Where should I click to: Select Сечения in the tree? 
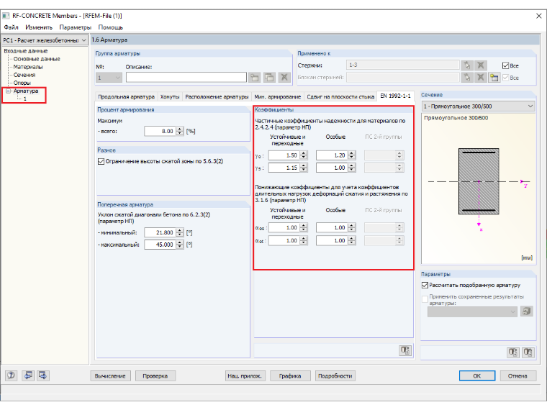(24, 75)
